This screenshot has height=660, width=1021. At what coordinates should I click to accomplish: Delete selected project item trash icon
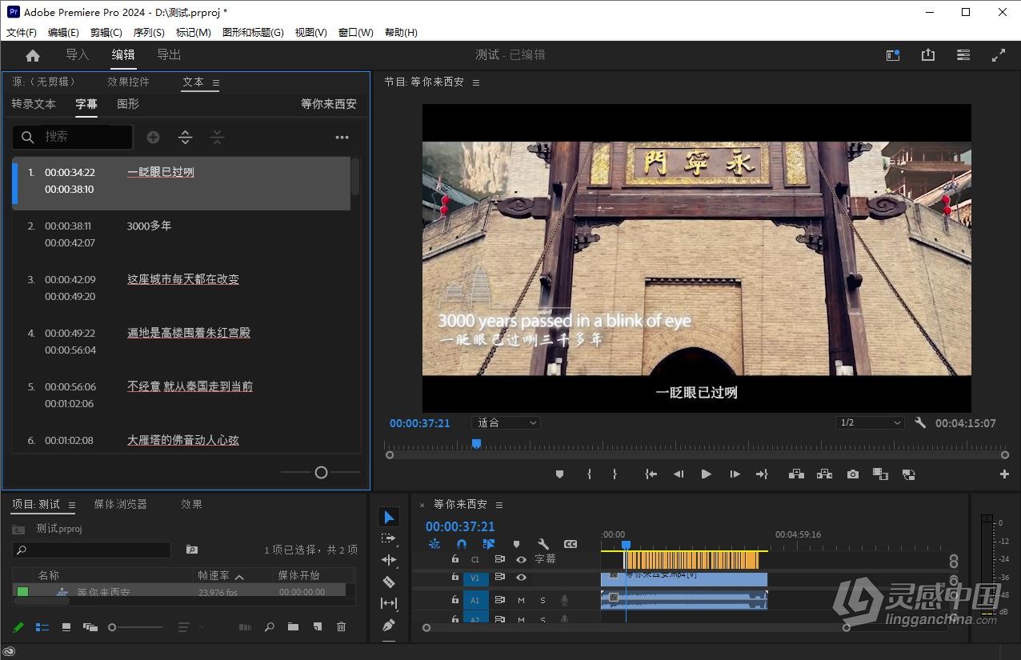click(342, 627)
